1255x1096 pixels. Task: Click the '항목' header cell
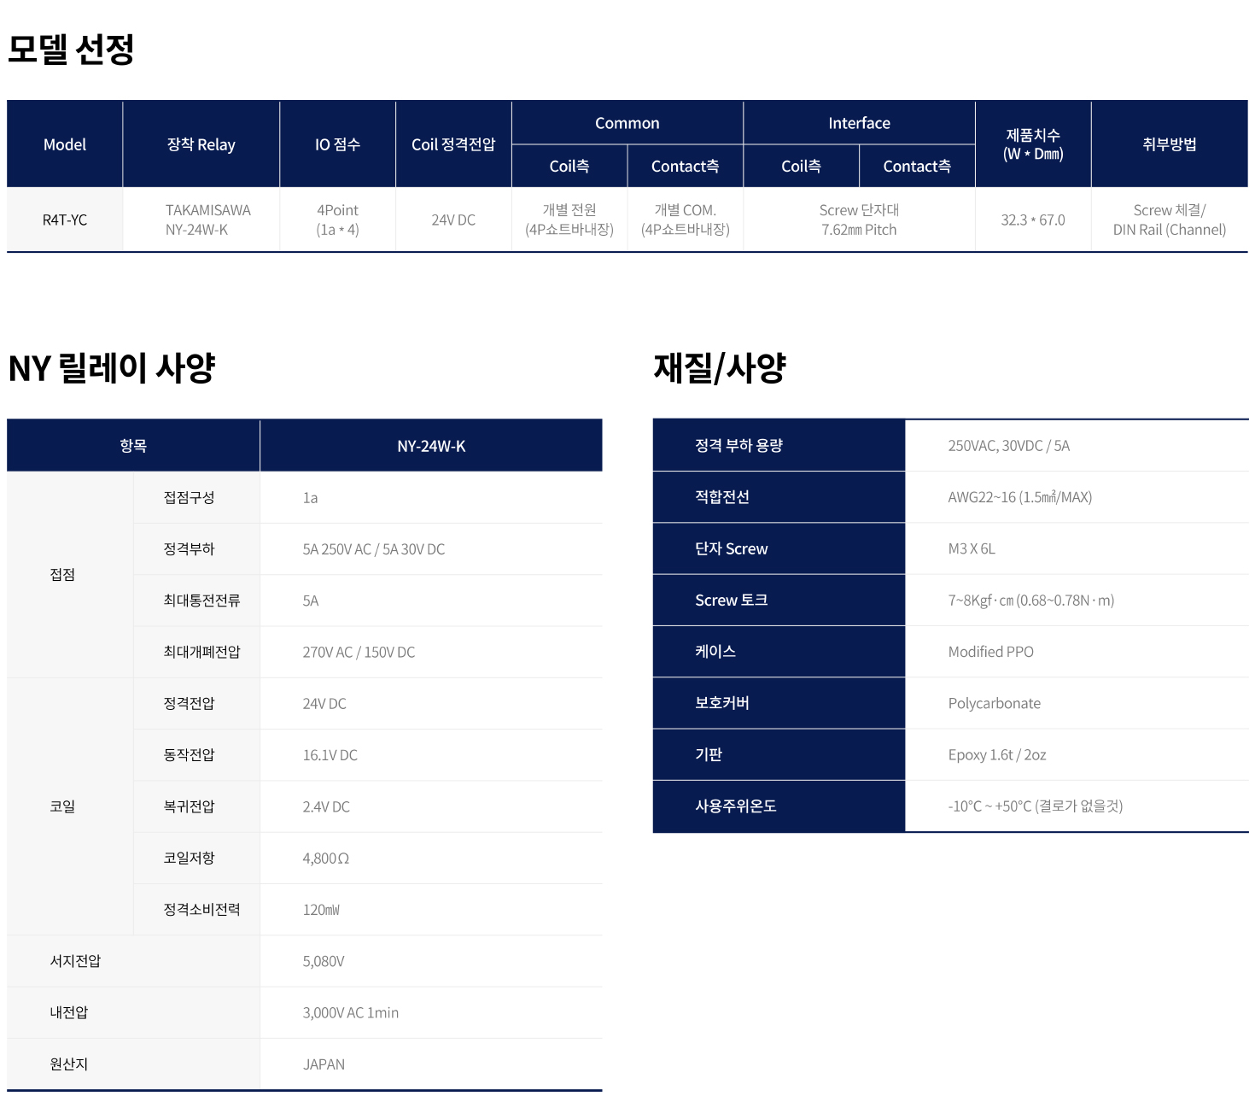pos(133,445)
